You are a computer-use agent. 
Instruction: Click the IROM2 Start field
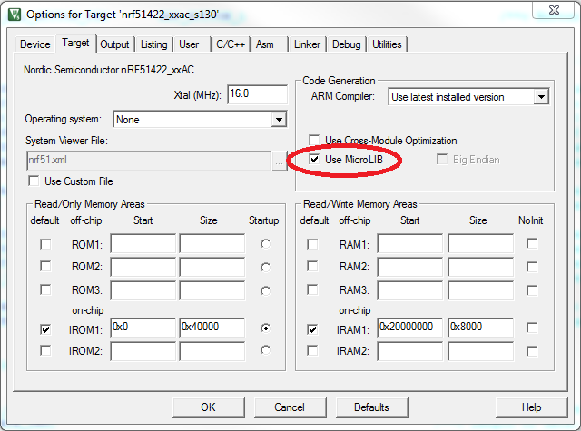[x=143, y=351]
